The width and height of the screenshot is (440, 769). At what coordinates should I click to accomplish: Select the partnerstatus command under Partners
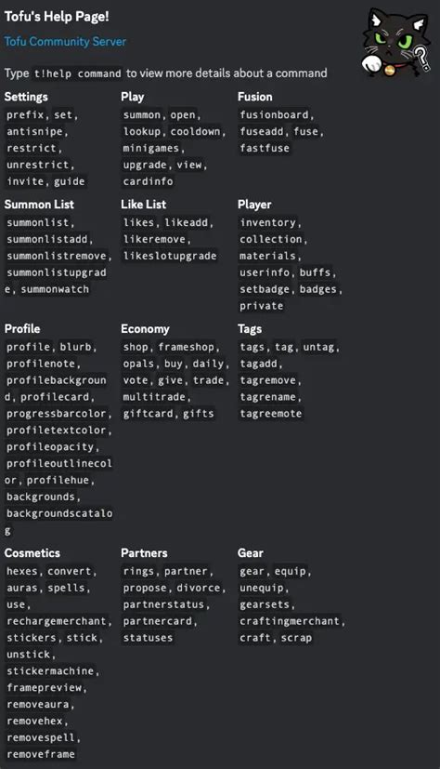pos(163,604)
